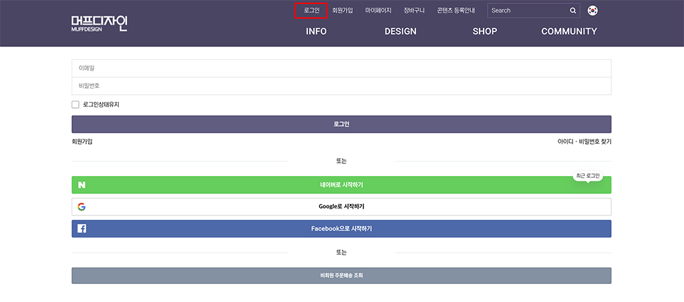Open the SHOP menu
684x302 pixels.
coord(485,31)
